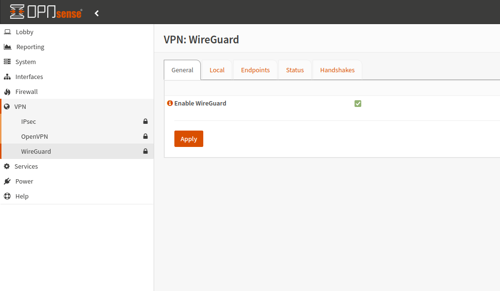Click the Services gear icon

click(7, 166)
